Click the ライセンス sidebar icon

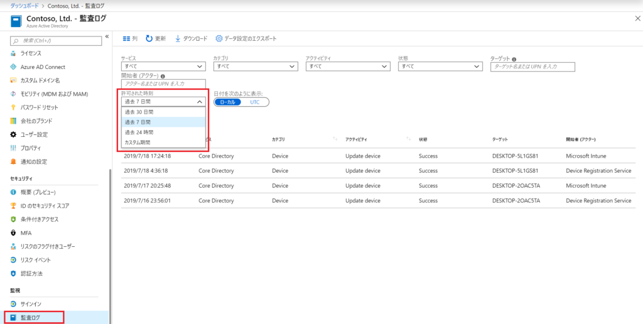[x=13, y=53]
